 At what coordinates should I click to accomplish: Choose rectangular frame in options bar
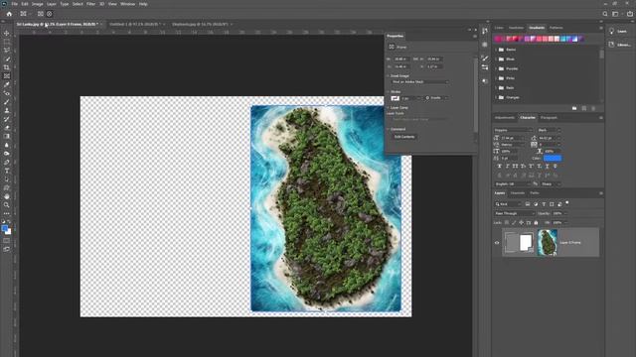(x=41, y=14)
